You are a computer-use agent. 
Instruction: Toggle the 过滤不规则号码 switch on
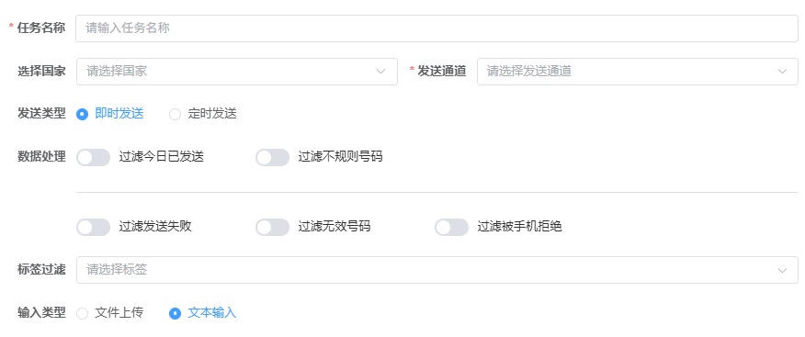pos(273,157)
